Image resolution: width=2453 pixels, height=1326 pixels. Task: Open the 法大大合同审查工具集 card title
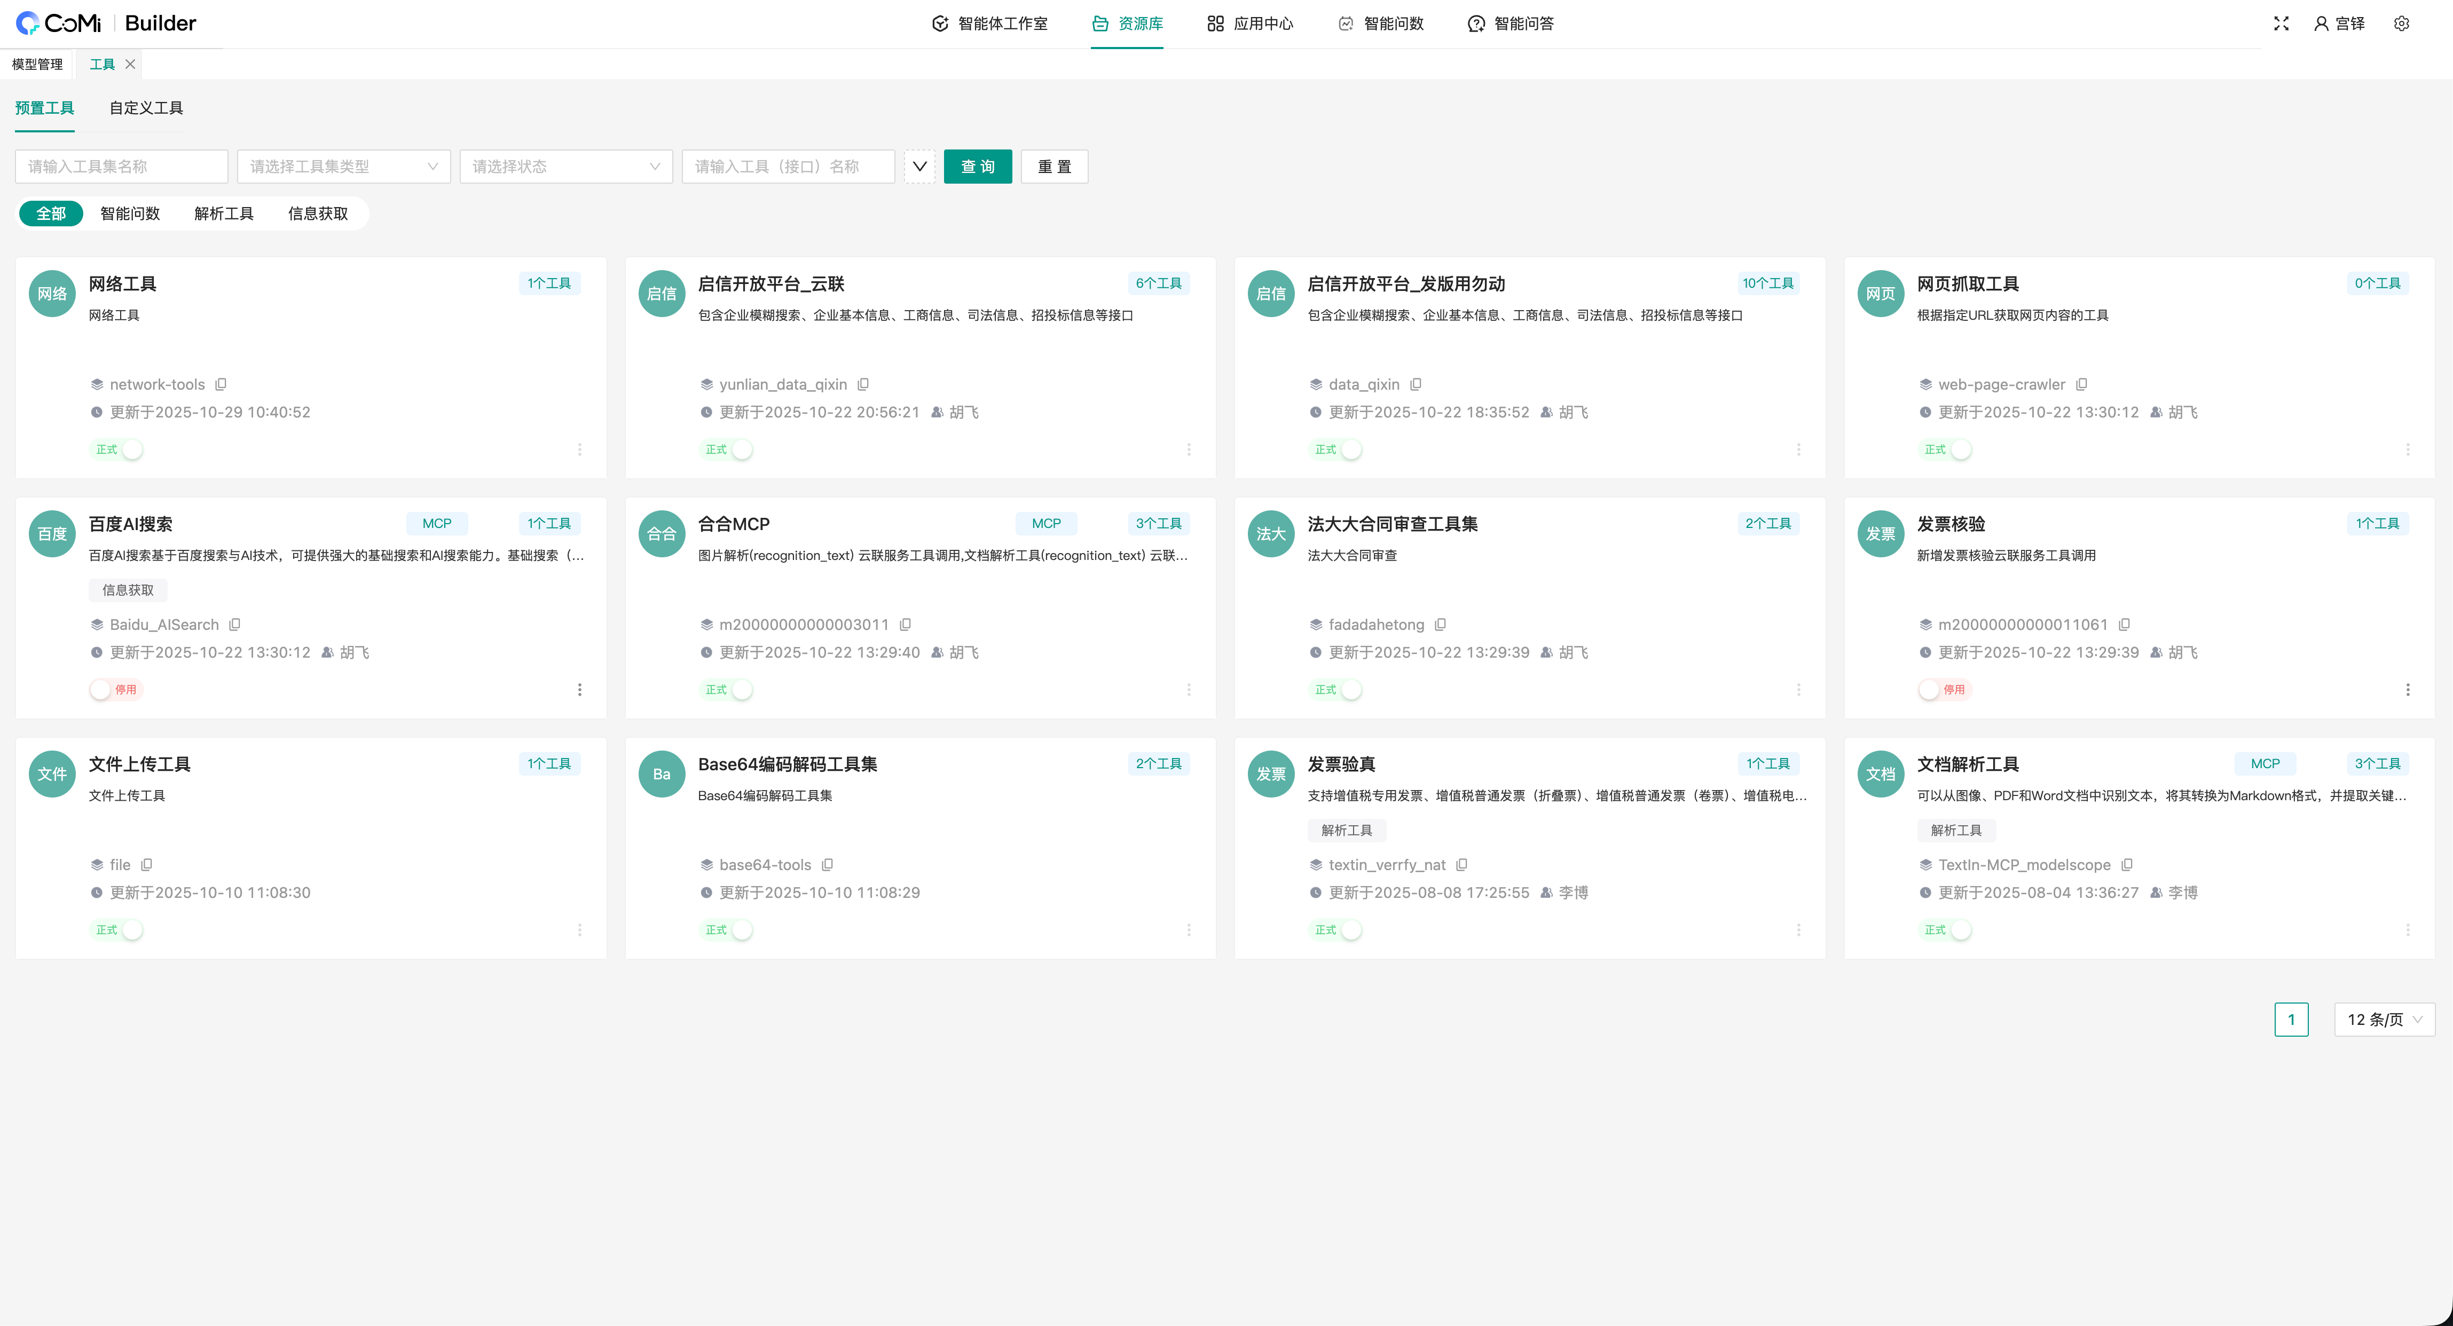(x=1392, y=524)
